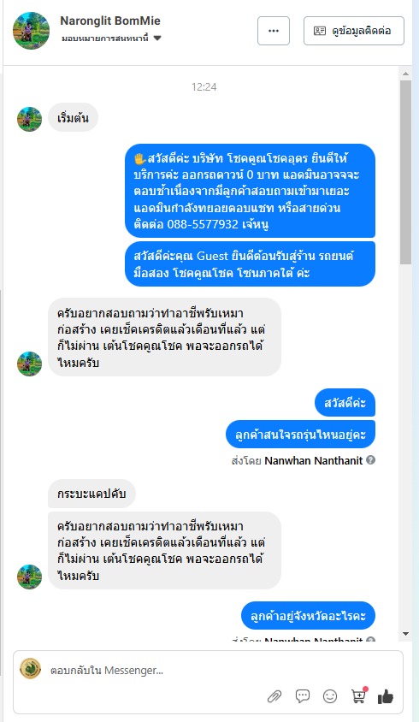Screen dimensions: 419x722
Task: Click the scrollbar up arrow
Action: pos(405,74)
